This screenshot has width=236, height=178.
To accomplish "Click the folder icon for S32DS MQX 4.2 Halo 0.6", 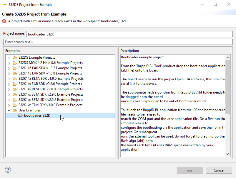I will [x=15, y=63].
